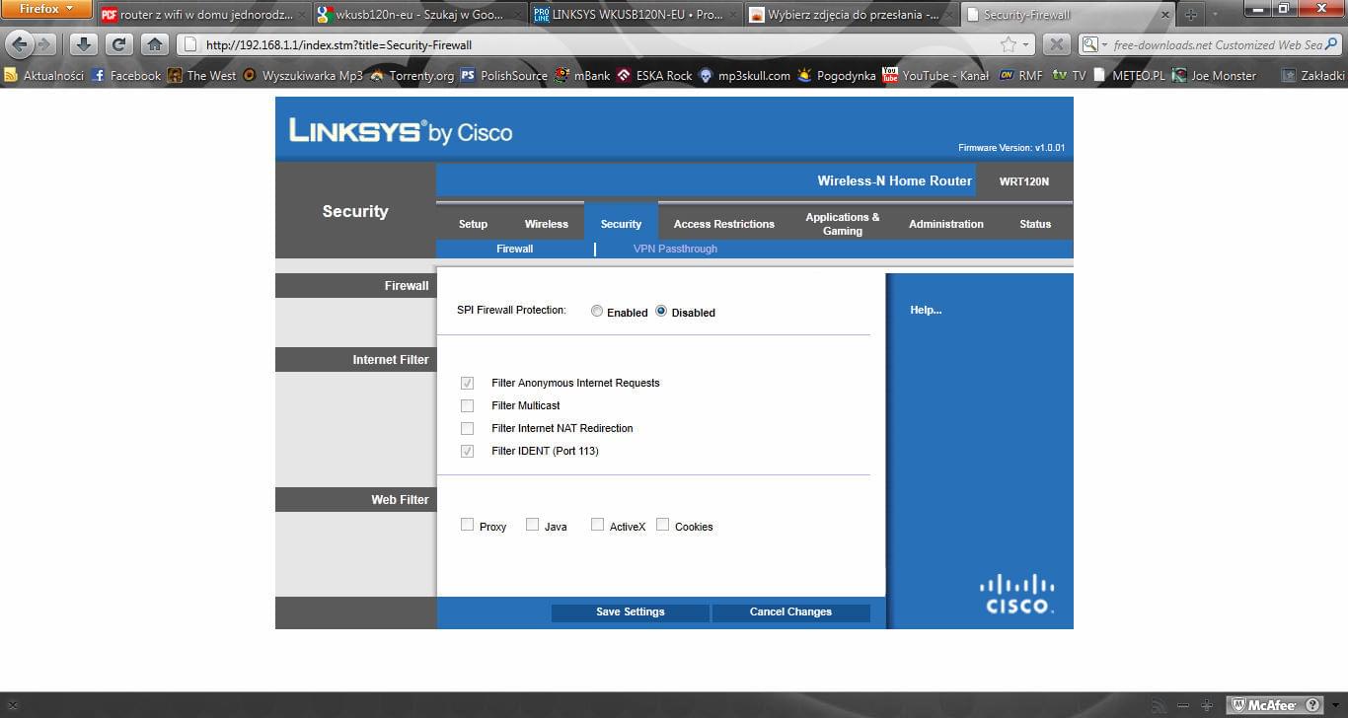The height and width of the screenshot is (718, 1348).
Task: Open the Access Restrictions tab
Action: (x=724, y=224)
